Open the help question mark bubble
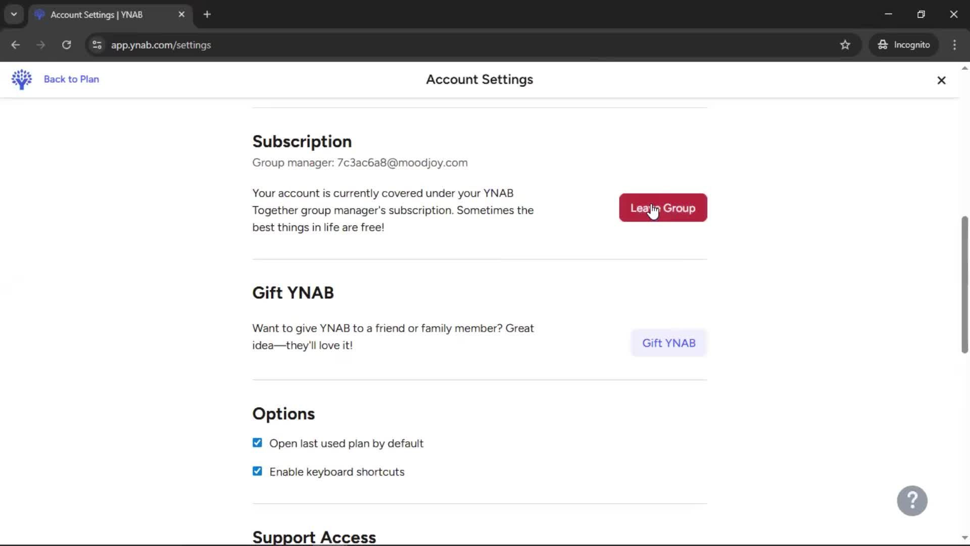This screenshot has width=970, height=546. [x=912, y=500]
